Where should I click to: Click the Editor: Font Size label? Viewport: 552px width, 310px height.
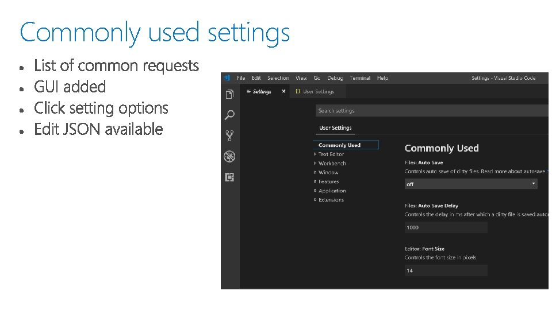(424, 249)
